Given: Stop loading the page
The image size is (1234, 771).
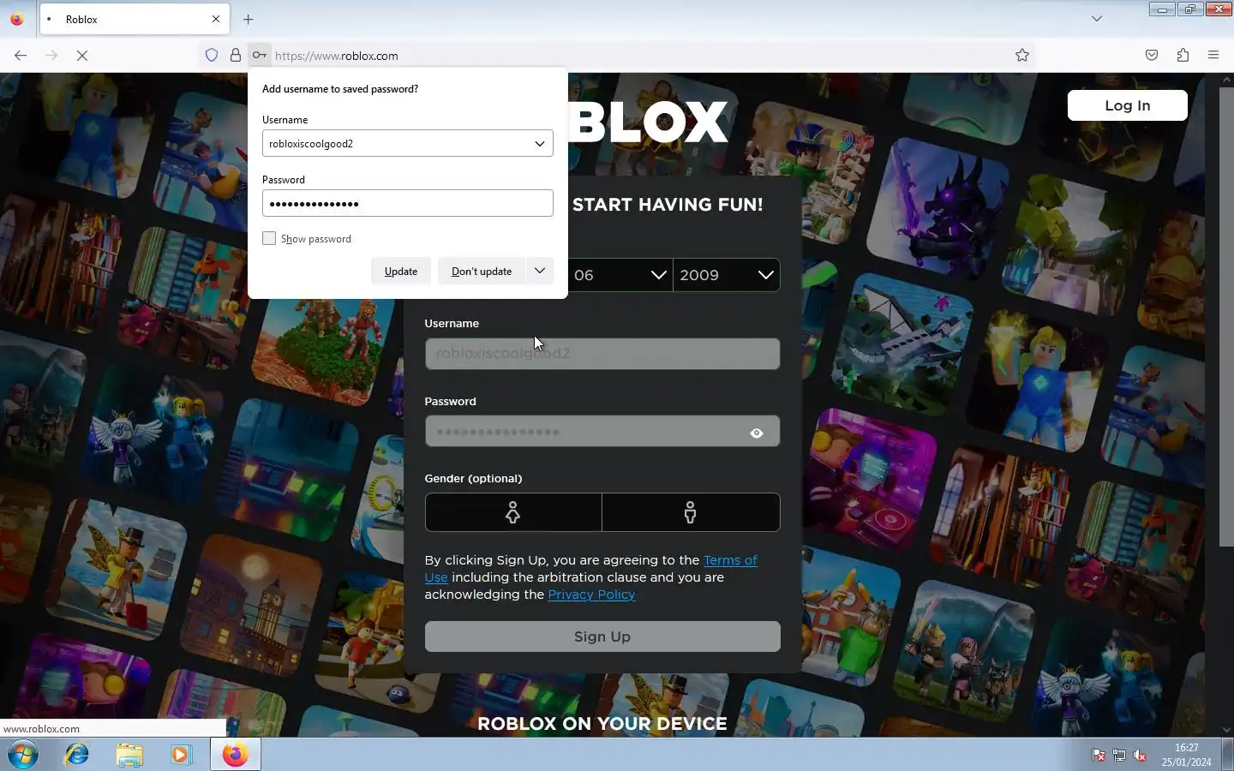Looking at the screenshot, I should 82,56.
